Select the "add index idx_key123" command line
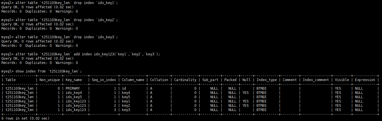The width and height of the screenshot is (382, 121). 80,54
